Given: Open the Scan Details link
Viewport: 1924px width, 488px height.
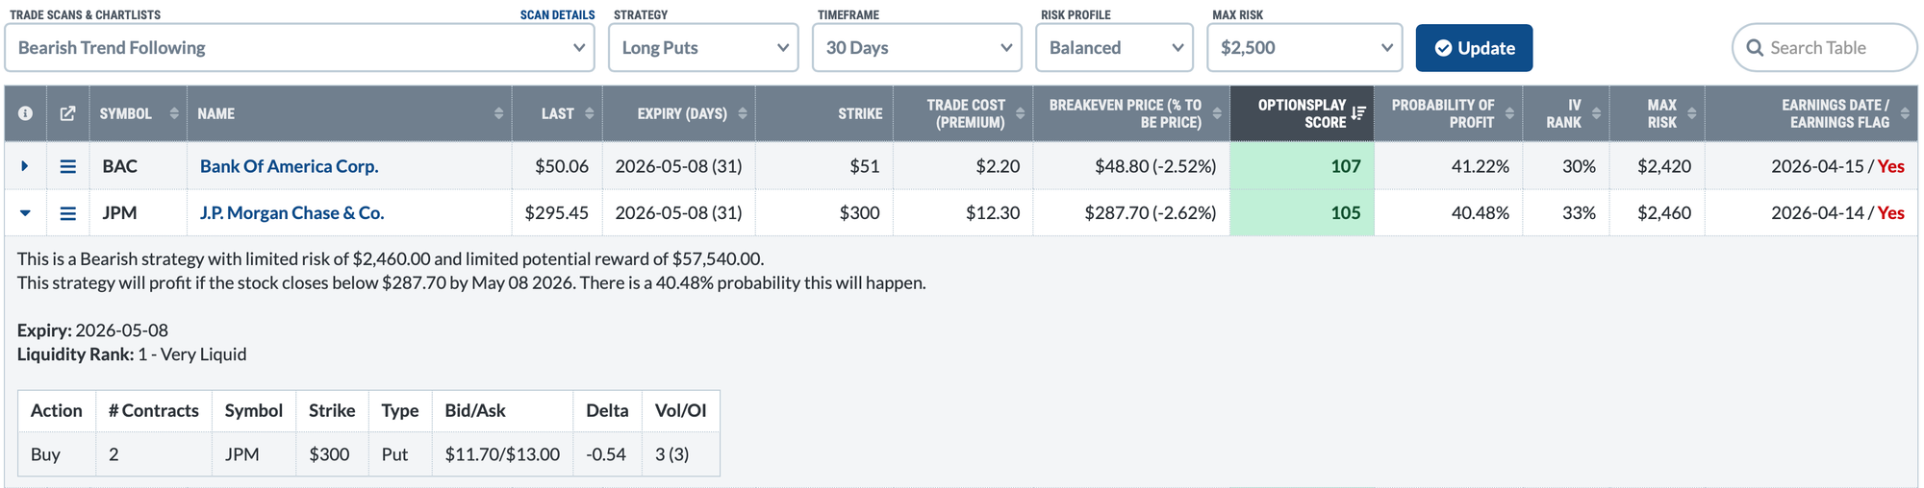Looking at the screenshot, I should [x=557, y=15].
